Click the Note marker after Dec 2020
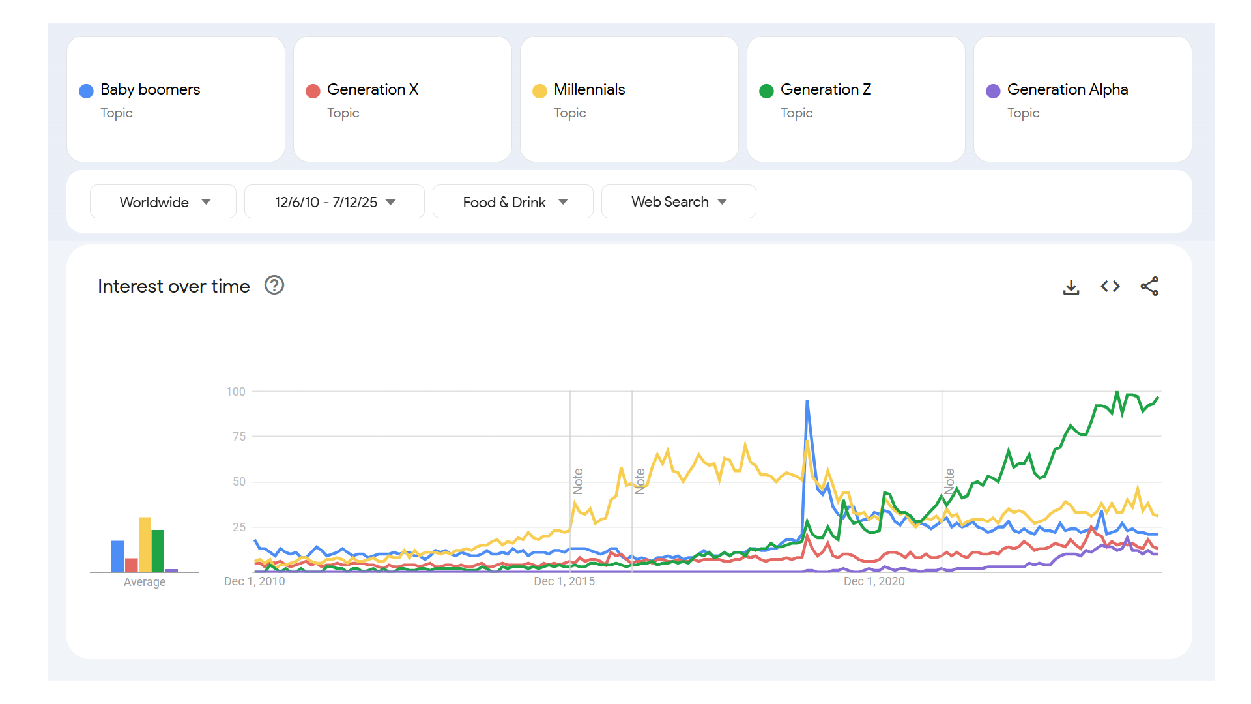This screenshot has height=704, width=1251. point(949,481)
